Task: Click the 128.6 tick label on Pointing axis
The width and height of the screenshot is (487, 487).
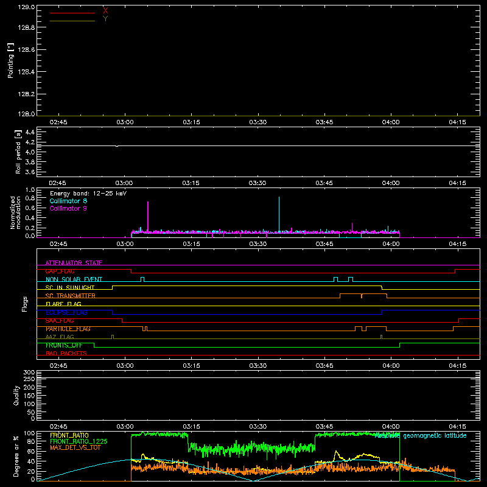Action: pos(26,50)
